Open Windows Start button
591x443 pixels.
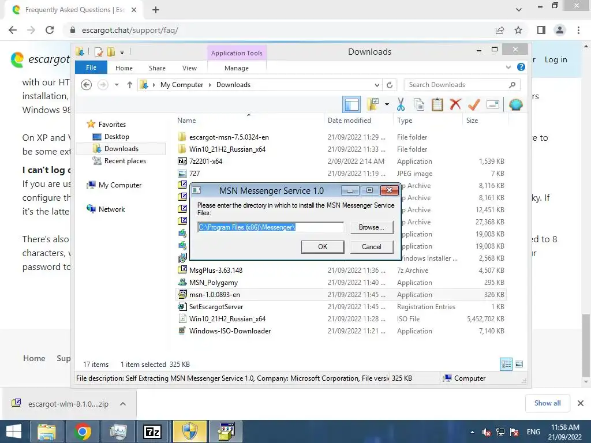14,431
